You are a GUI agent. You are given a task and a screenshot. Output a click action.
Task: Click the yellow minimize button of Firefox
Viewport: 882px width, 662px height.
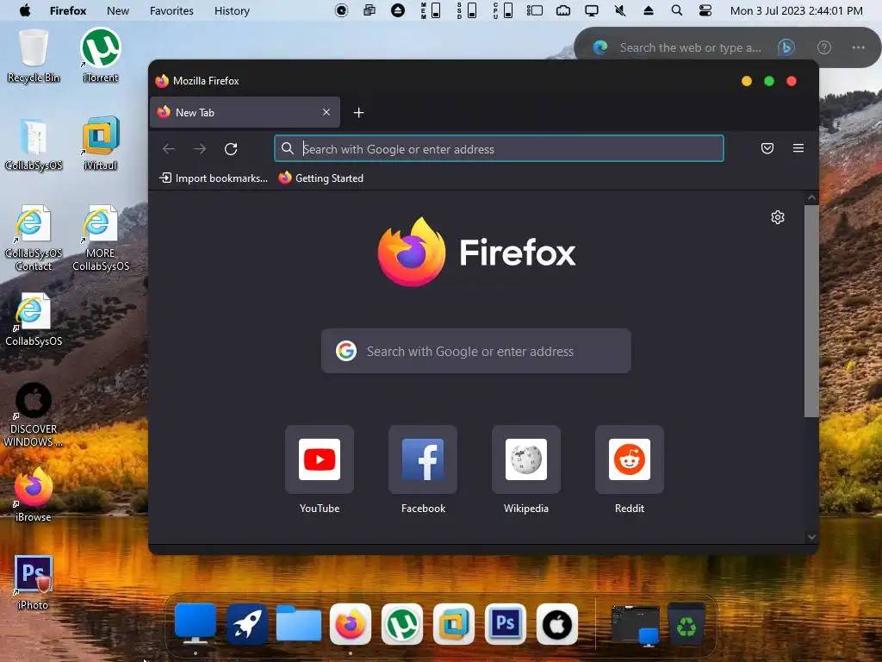747,81
